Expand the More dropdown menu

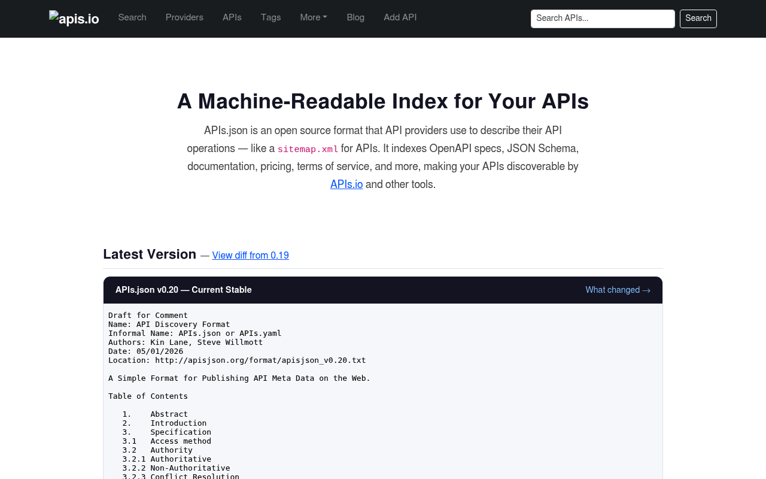click(x=314, y=18)
